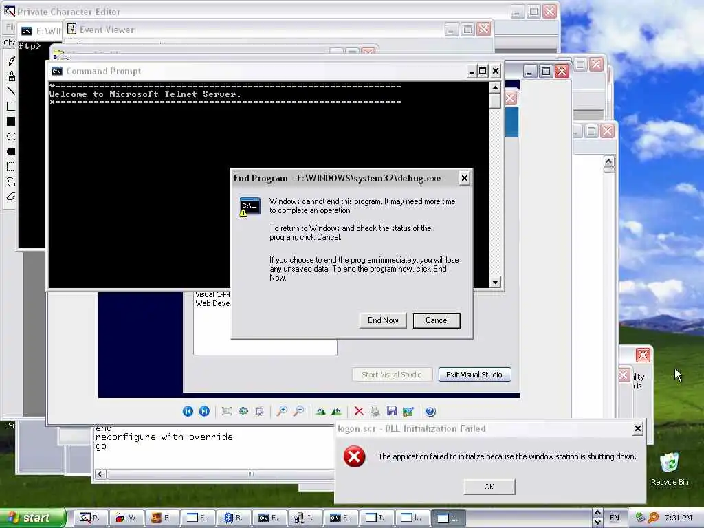Zoom in with the magnifier plus icon
This screenshot has width=704, height=528.
282,411
